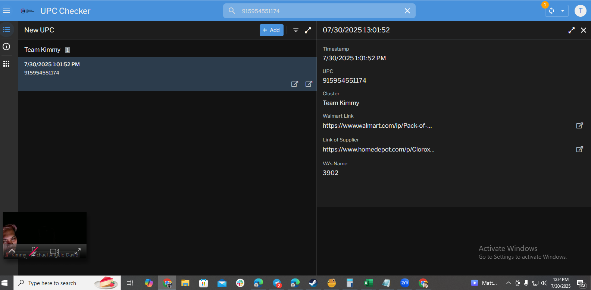591x290 pixels.
Task: Toggle the camera in the video overlay
Action: [54, 251]
